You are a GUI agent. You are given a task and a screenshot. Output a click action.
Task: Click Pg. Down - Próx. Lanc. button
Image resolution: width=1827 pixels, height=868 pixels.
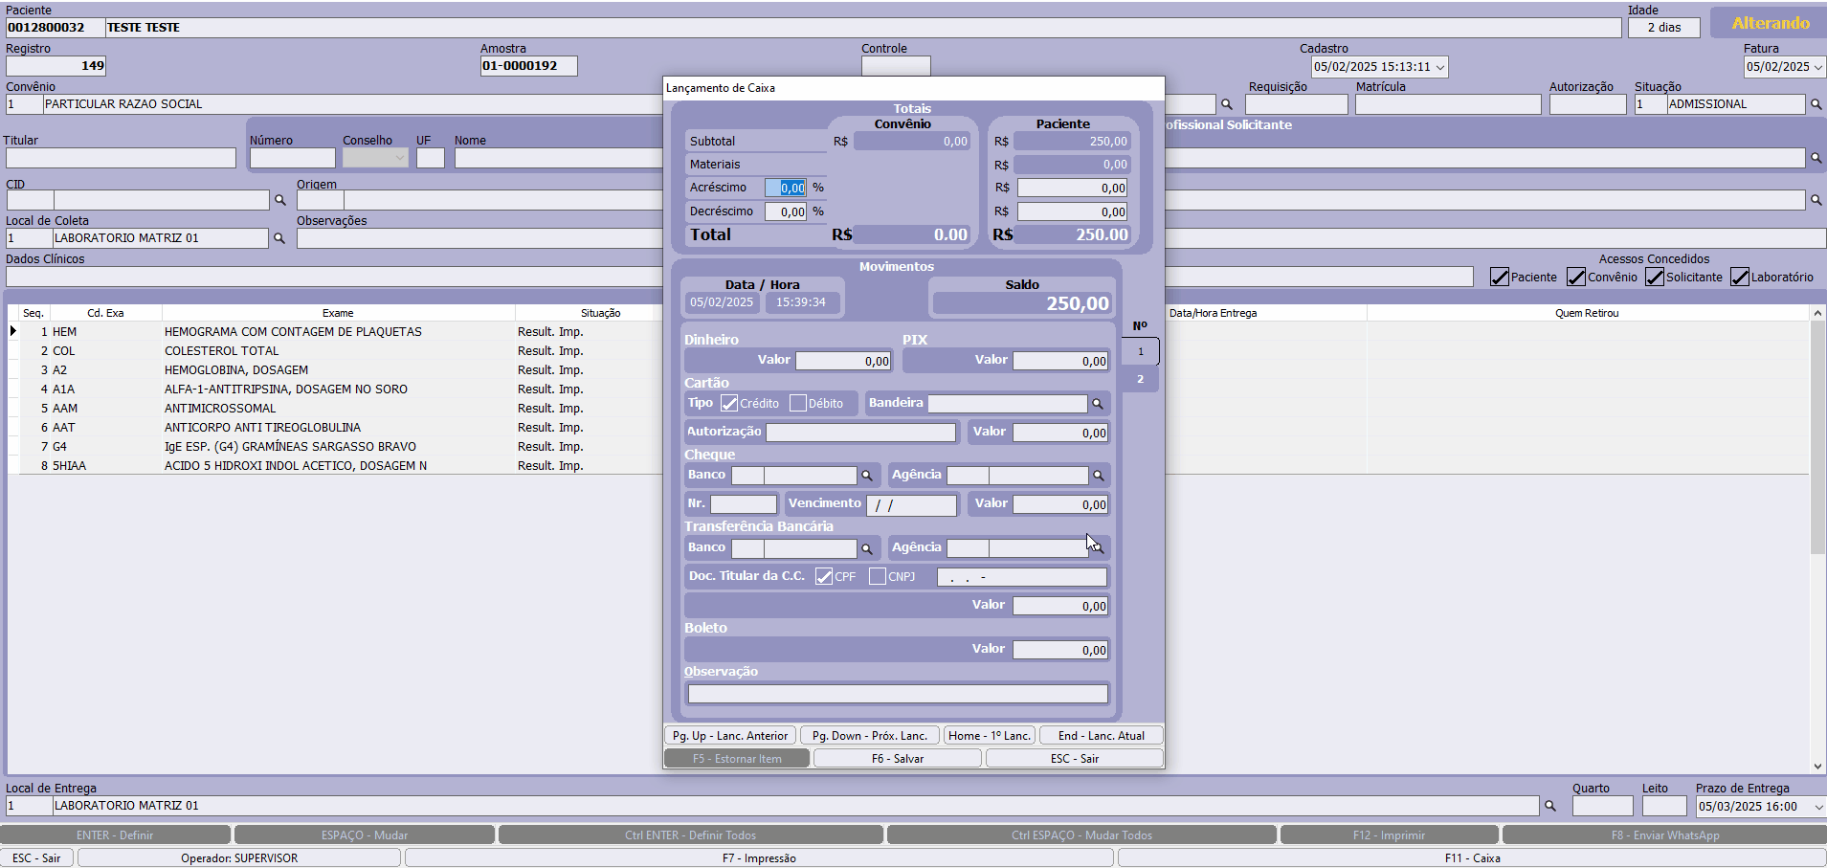(x=869, y=736)
